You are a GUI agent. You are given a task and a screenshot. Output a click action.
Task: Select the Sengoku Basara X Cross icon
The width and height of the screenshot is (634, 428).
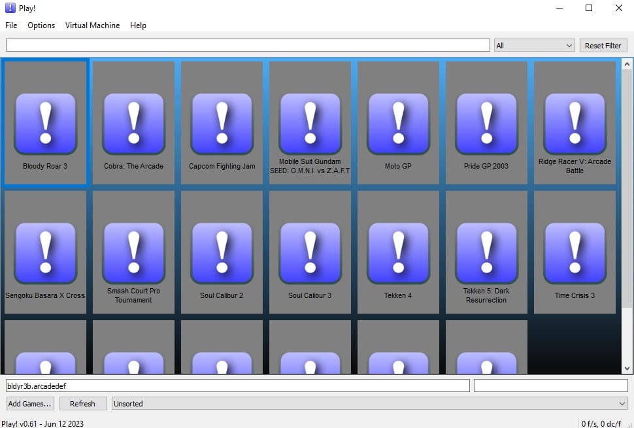(45, 253)
